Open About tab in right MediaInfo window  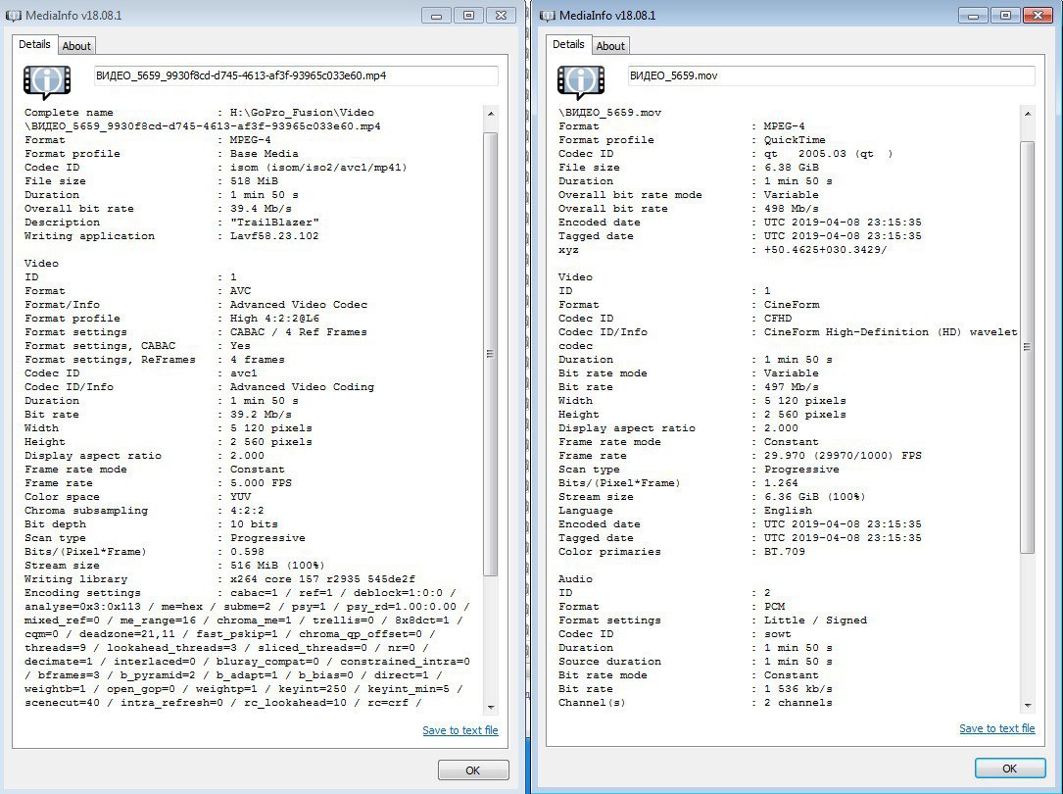pos(610,46)
